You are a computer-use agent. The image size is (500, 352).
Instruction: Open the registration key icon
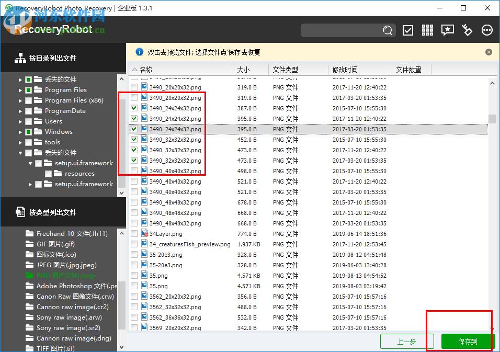[467, 30]
